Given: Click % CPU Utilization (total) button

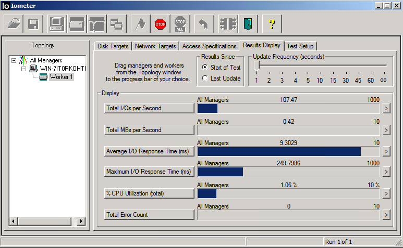Looking at the screenshot, I should click(149, 193).
